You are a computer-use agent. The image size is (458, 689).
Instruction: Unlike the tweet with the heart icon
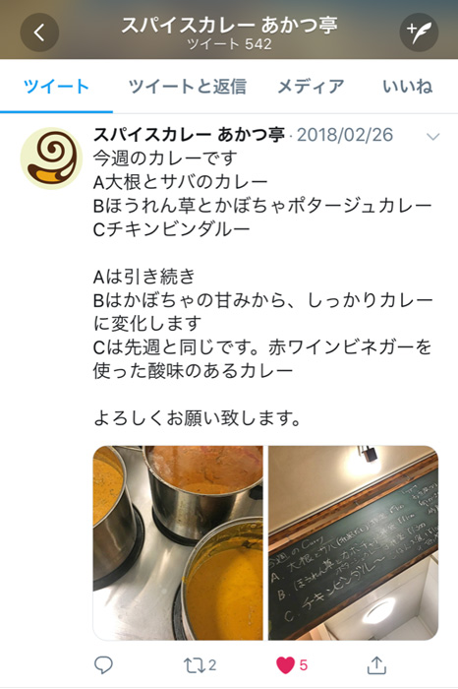(x=285, y=665)
